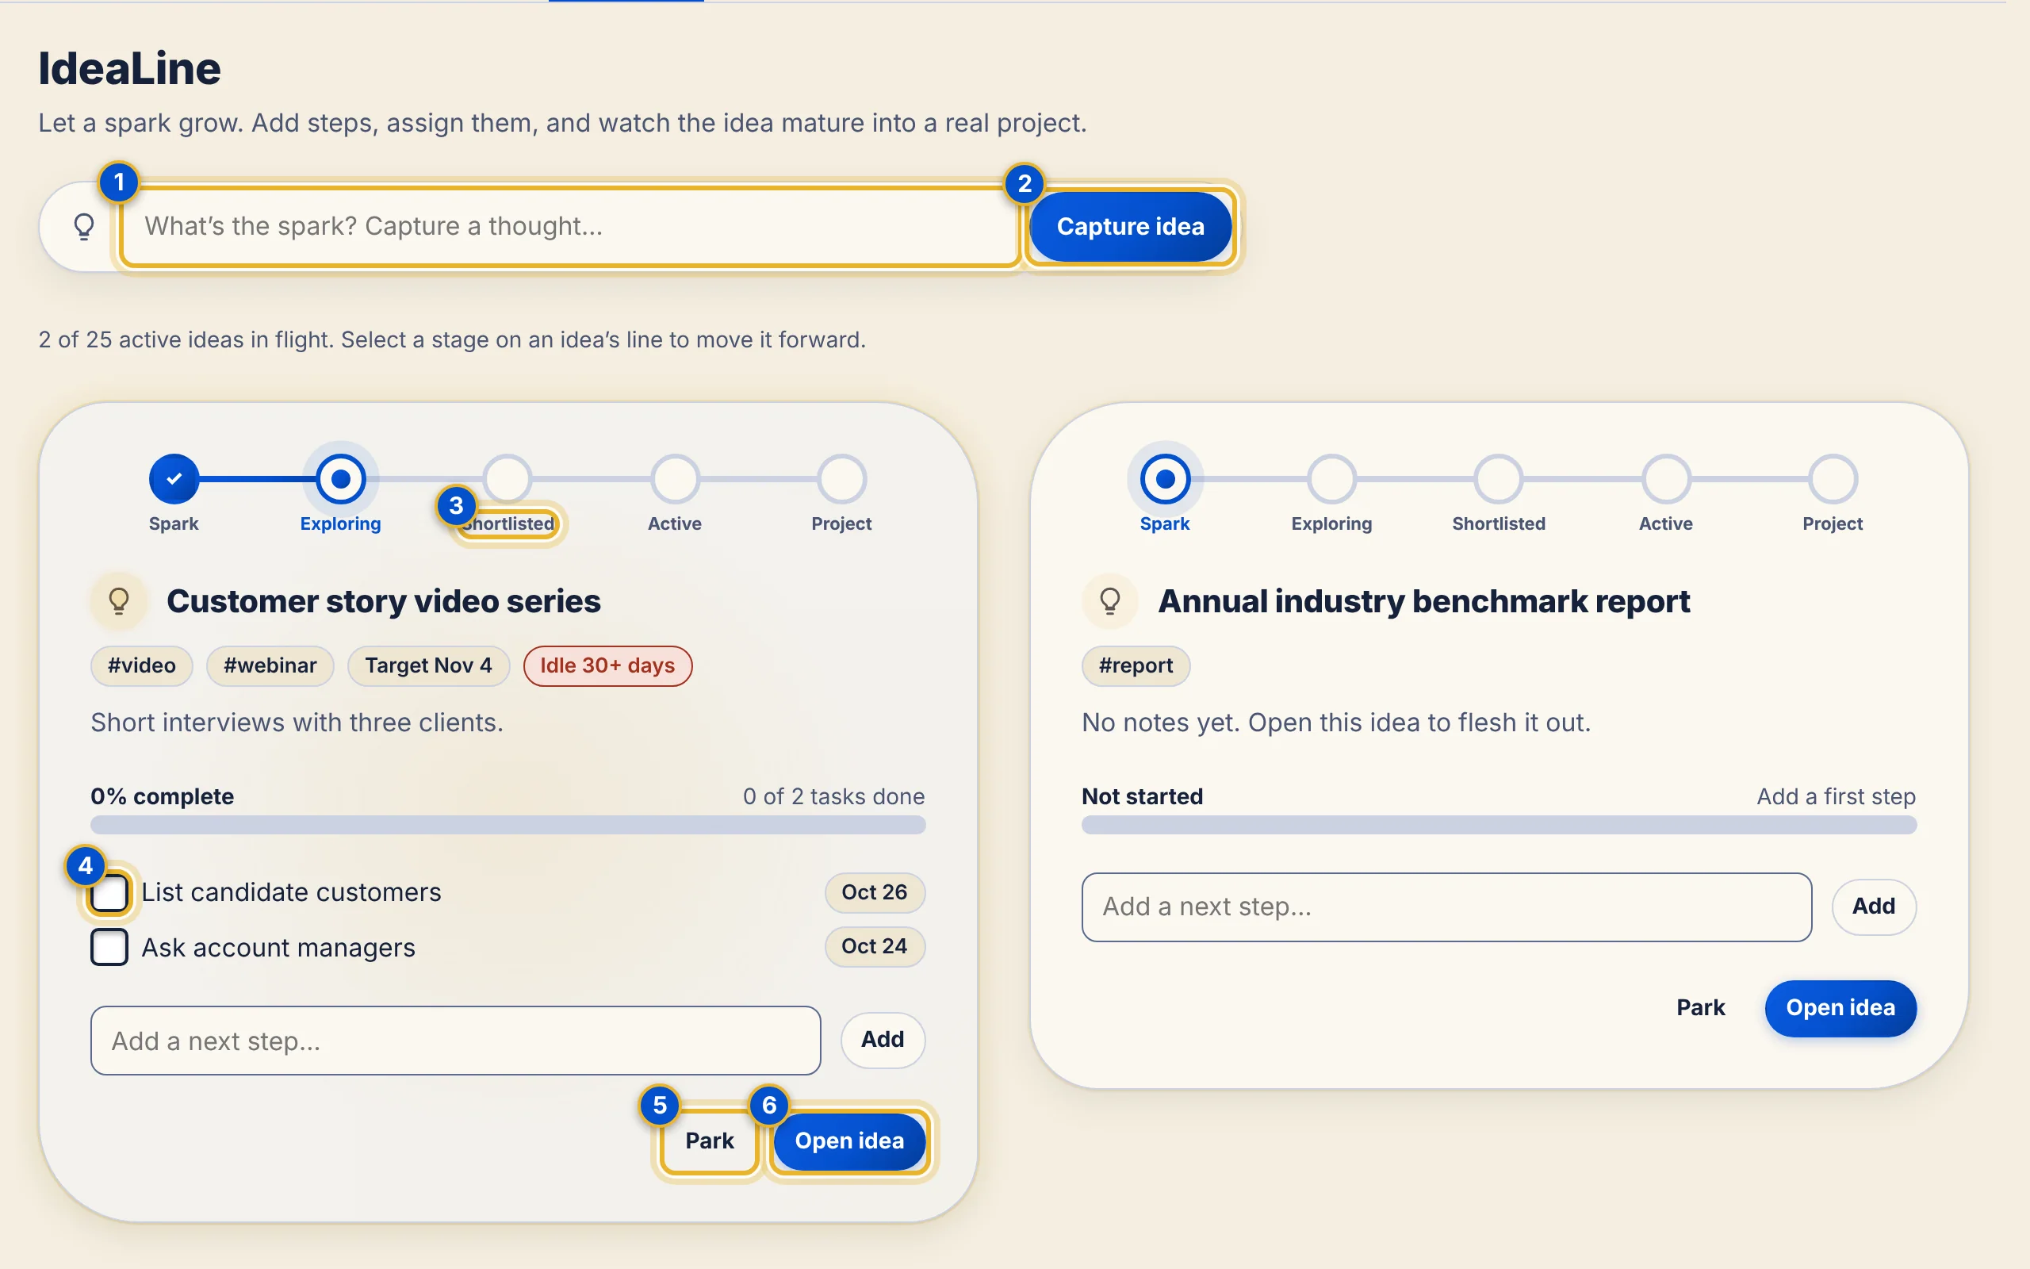
Task: Click Add button in Customer story card
Action: point(883,1040)
